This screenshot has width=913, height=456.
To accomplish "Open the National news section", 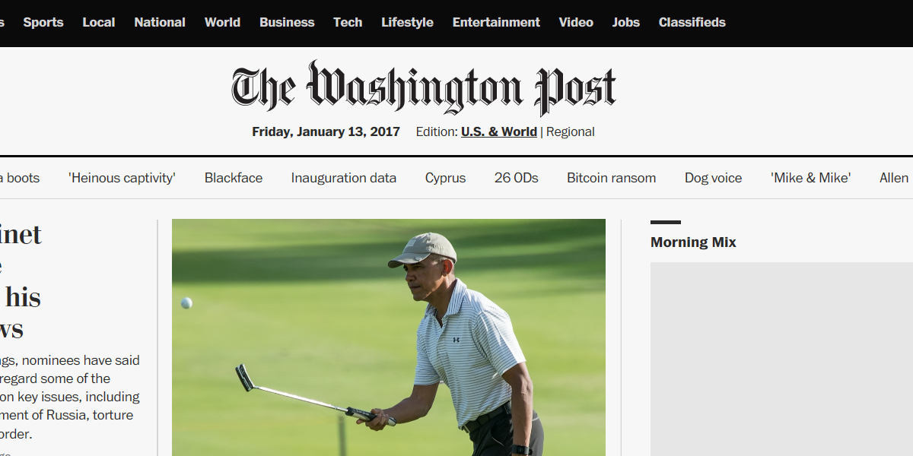I will pos(160,22).
